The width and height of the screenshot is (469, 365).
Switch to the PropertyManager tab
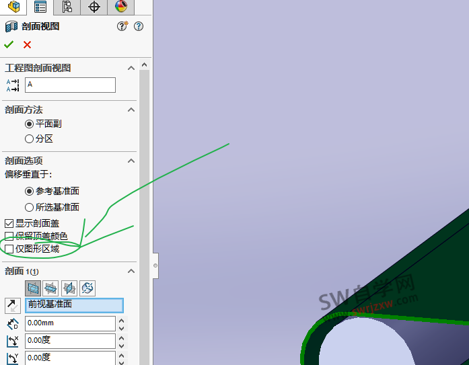[40, 7]
